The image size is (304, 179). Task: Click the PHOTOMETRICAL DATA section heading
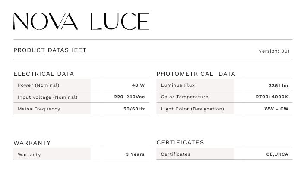196,74
